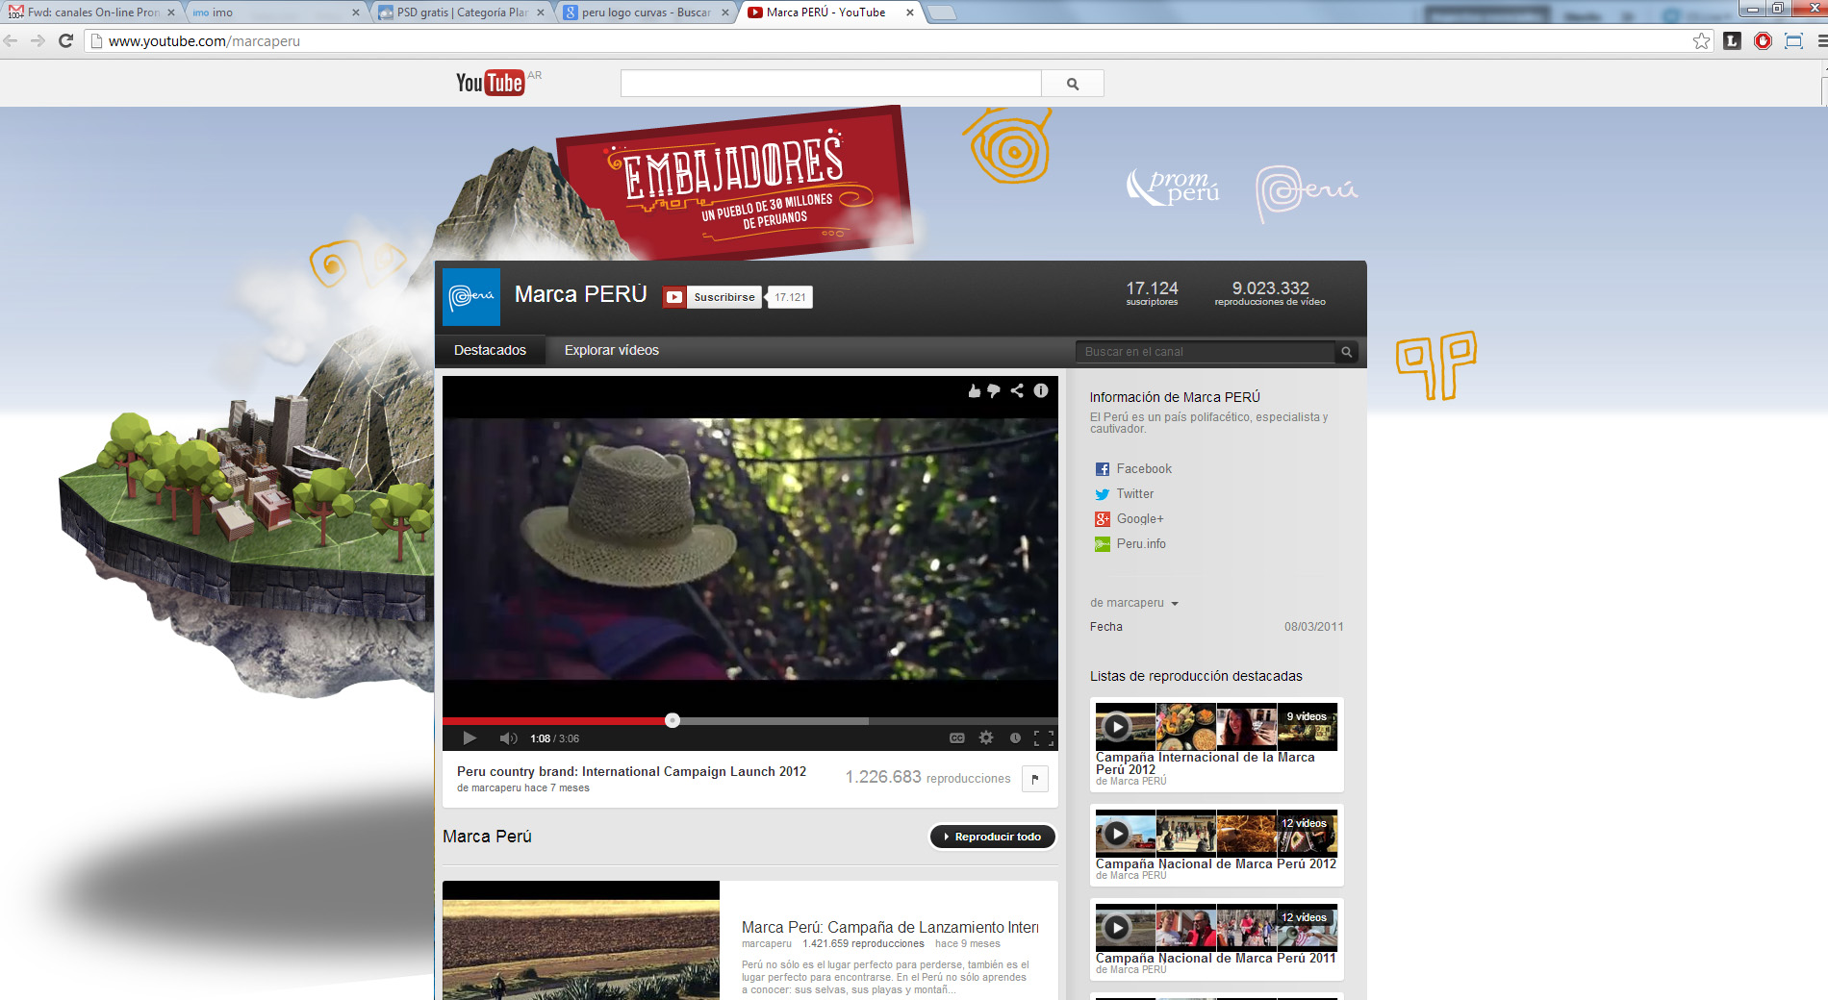Screen dimensions: 1828x1000
Task: Open the Facebook link in channel info
Action: click(x=1143, y=469)
